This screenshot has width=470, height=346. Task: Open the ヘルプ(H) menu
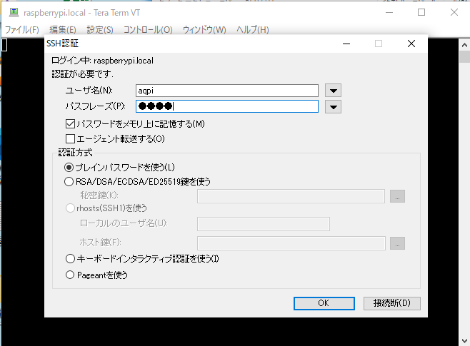point(252,30)
